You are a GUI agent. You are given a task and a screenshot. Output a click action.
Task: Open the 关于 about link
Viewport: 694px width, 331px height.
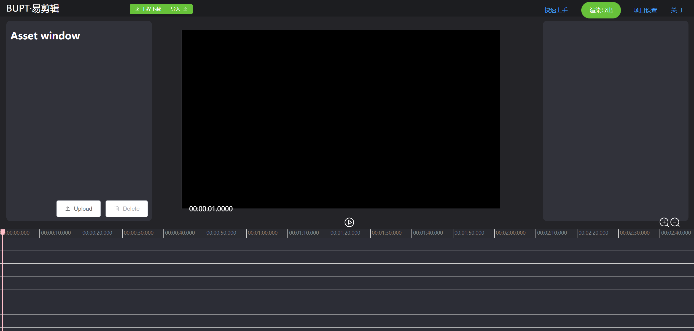click(x=677, y=10)
